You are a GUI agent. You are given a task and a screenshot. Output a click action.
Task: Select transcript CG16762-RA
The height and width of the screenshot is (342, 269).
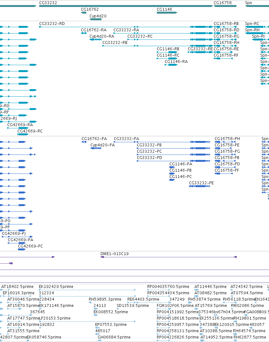coord(94,30)
